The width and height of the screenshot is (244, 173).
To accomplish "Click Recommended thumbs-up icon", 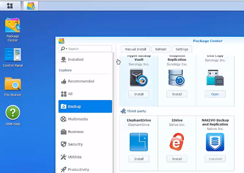I will click(64, 81).
